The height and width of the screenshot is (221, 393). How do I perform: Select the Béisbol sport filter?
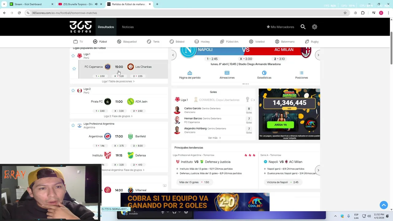[x=177, y=41]
